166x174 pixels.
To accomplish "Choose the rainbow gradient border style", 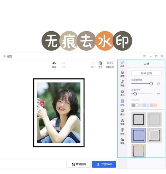I will [x=138, y=151].
